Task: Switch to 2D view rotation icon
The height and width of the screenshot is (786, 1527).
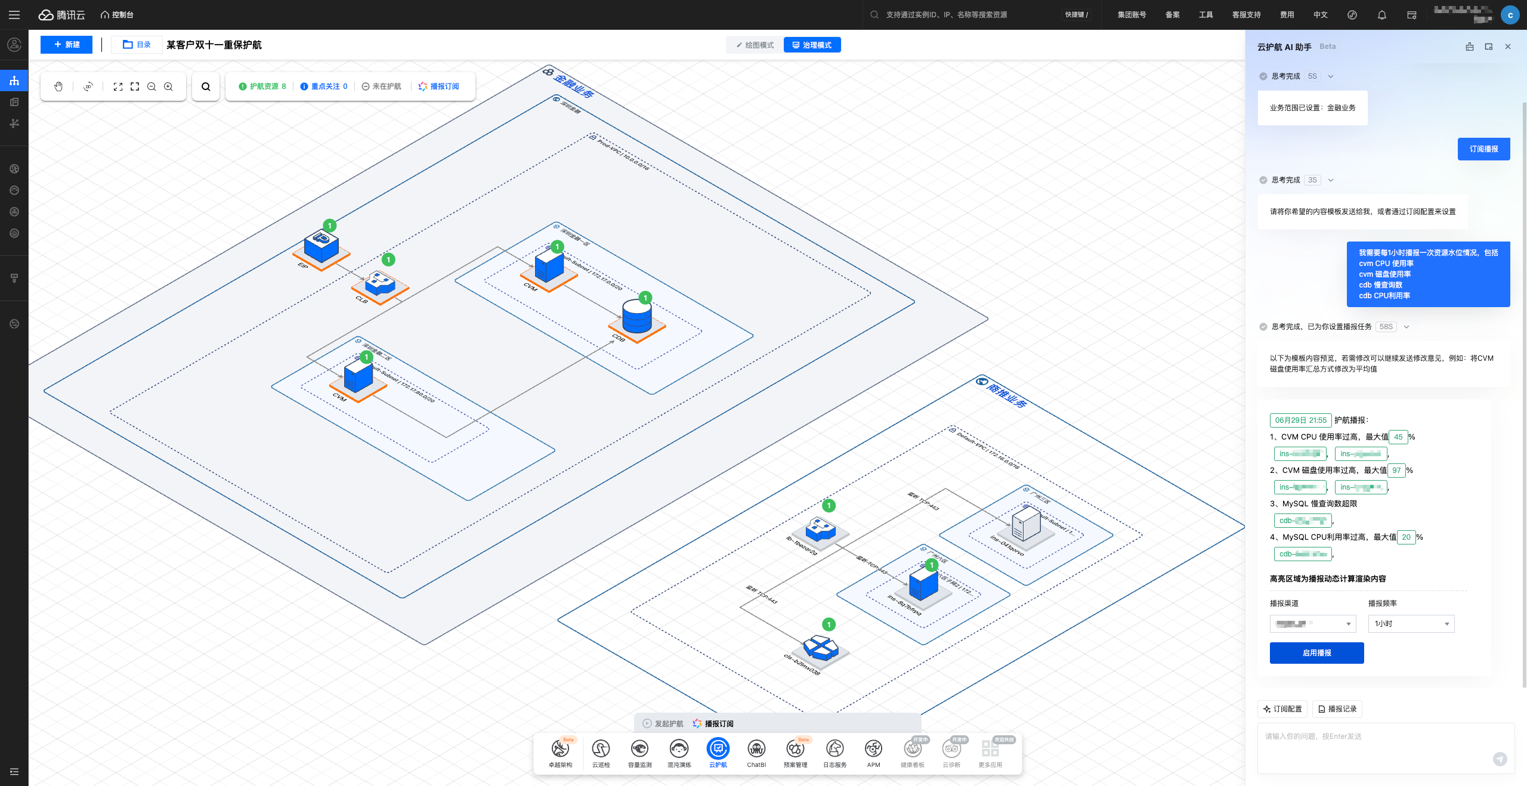Action: click(88, 86)
